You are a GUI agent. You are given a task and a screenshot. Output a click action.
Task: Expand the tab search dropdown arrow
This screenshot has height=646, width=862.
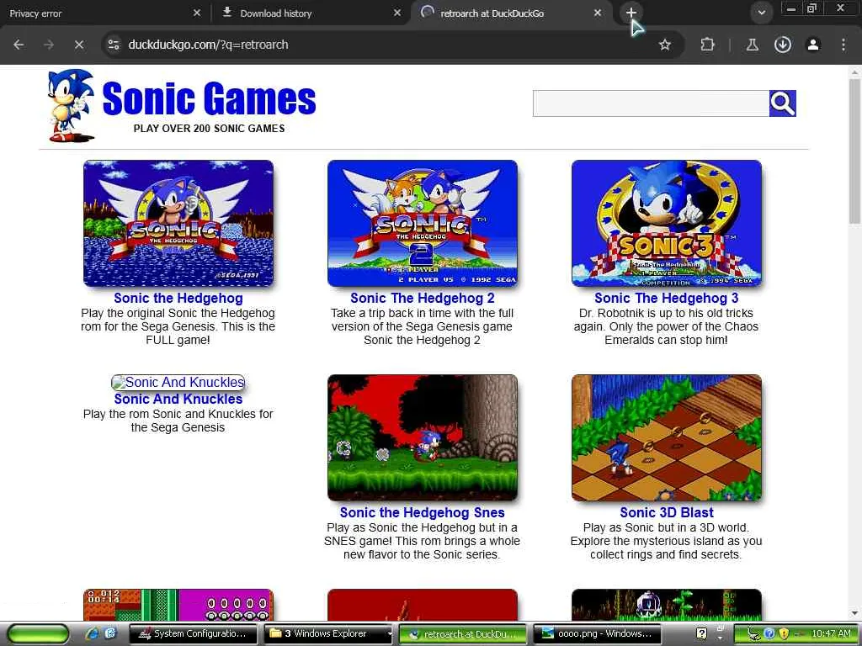pos(761,13)
